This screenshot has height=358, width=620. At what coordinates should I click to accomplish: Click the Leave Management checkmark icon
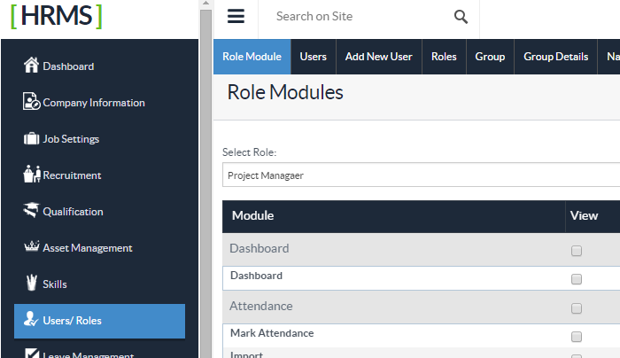31,354
